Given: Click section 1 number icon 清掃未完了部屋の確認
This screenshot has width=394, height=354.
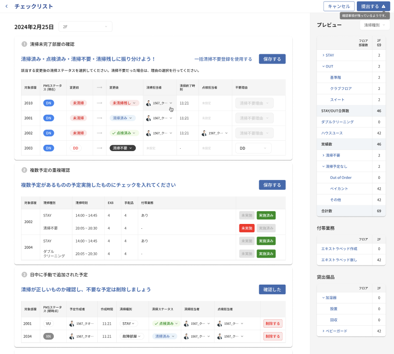Looking at the screenshot, I should click(24, 44).
